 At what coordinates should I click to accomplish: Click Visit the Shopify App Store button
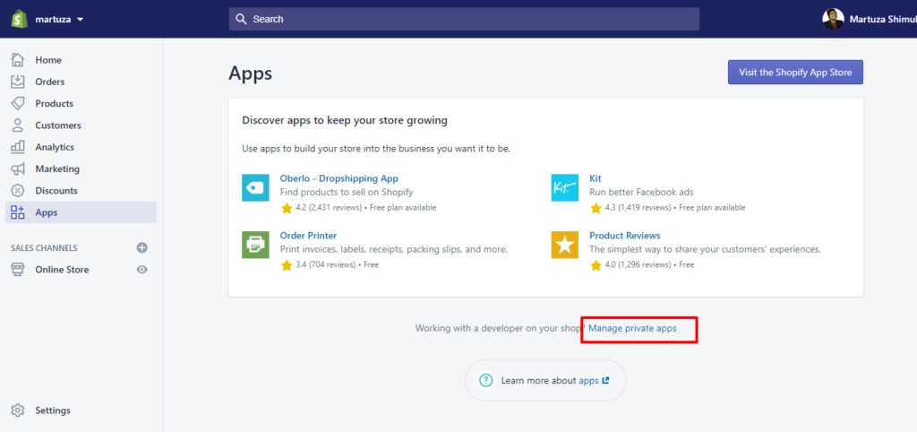(795, 72)
